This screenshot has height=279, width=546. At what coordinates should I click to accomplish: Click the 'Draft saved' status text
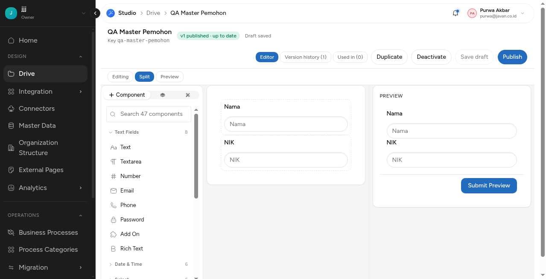pos(258,36)
